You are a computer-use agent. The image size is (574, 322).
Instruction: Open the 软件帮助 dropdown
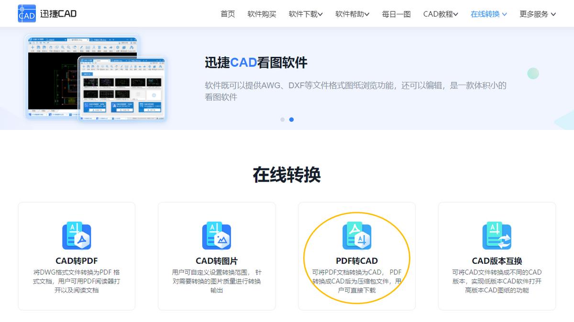coord(352,14)
